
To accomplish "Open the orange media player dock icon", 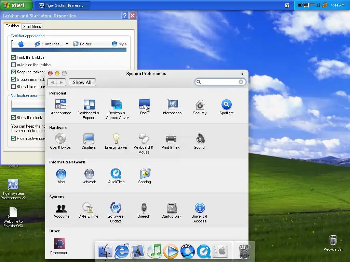I will pos(171,251).
